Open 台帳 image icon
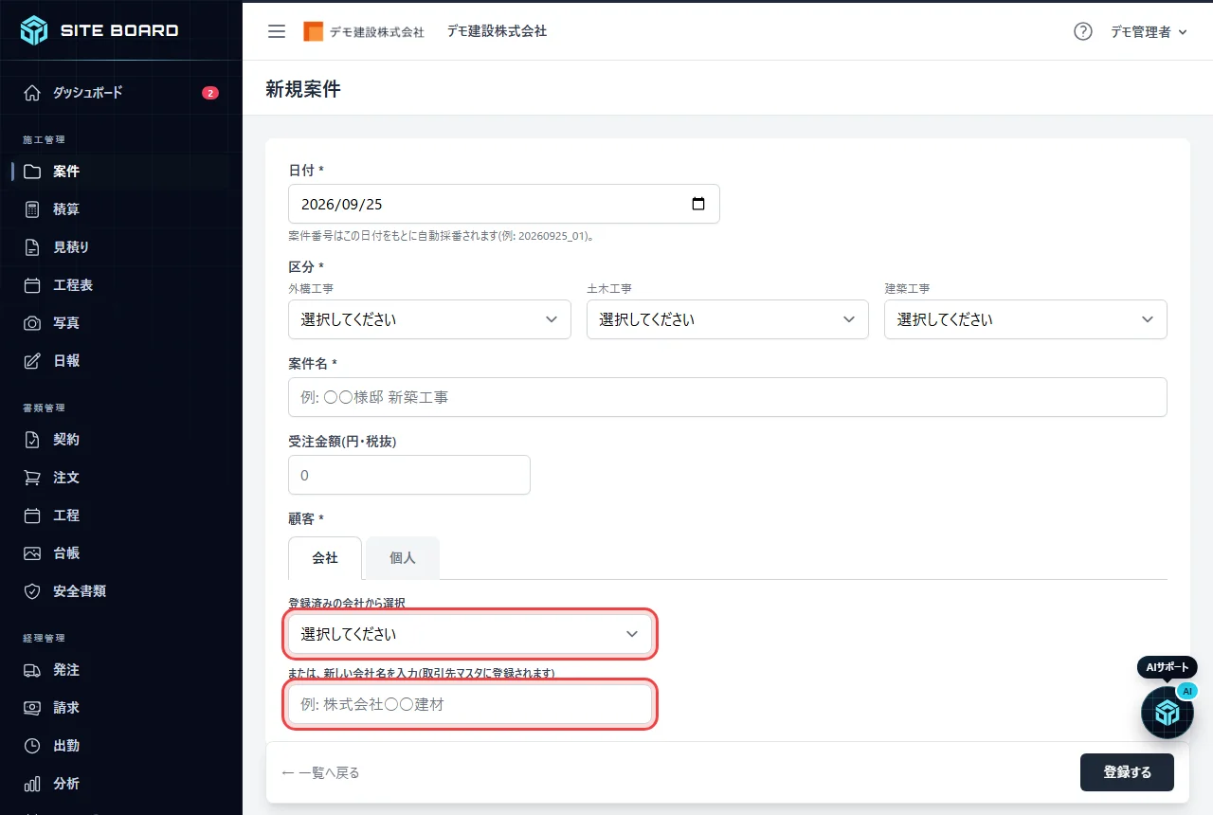The width and height of the screenshot is (1213, 815). [x=32, y=553]
